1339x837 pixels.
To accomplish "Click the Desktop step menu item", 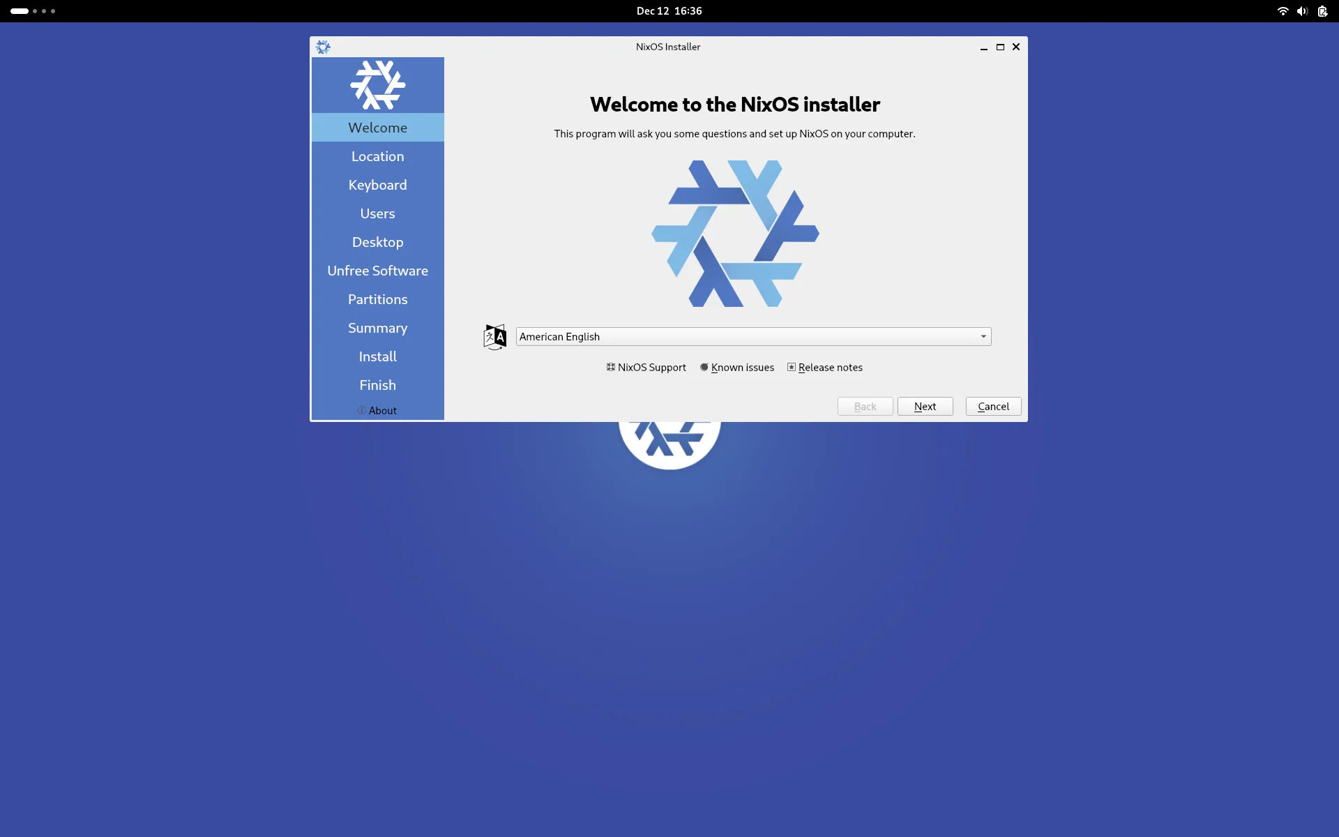I will (377, 241).
